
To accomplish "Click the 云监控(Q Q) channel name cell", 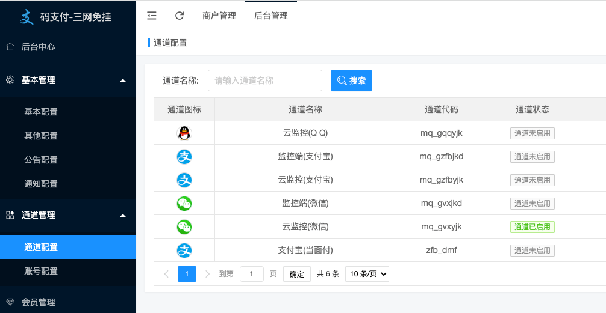I will click(x=305, y=133).
